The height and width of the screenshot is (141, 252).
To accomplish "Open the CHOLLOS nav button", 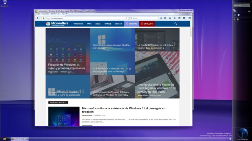I will [x=147, y=23].
